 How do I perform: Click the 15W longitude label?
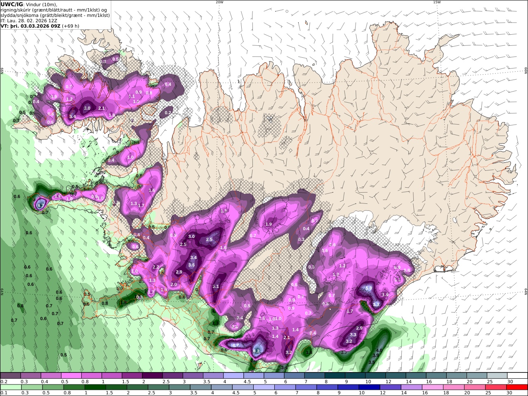click(x=437, y=2)
